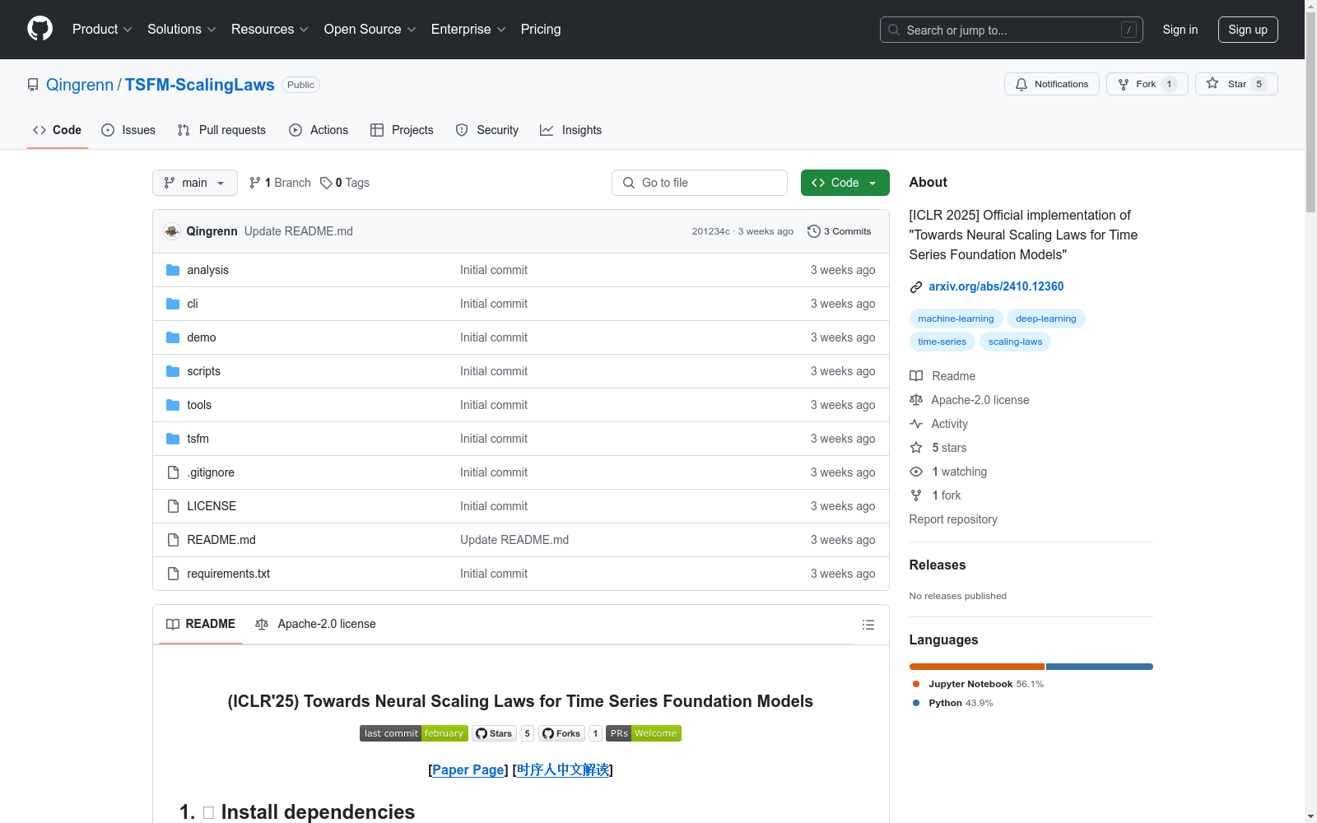The width and height of the screenshot is (1317, 823).
Task: Click the 1 Branch link
Action: coord(280,183)
